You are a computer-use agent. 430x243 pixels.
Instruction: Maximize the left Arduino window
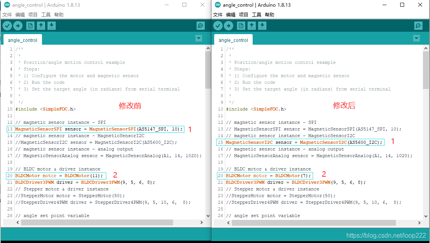[x=184, y=5]
